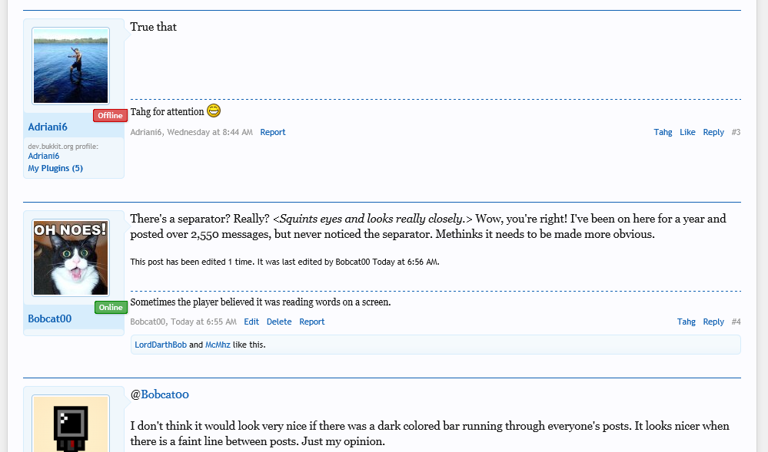This screenshot has height=452, width=768.
Task: Open the post #3 permalink
Action: [x=736, y=132]
